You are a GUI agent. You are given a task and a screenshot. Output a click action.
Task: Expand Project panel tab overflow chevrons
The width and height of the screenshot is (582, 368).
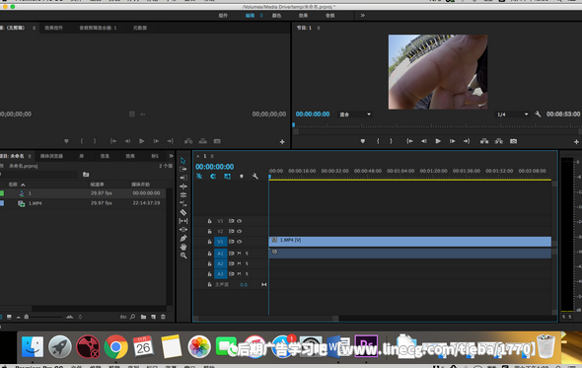click(171, 156)
